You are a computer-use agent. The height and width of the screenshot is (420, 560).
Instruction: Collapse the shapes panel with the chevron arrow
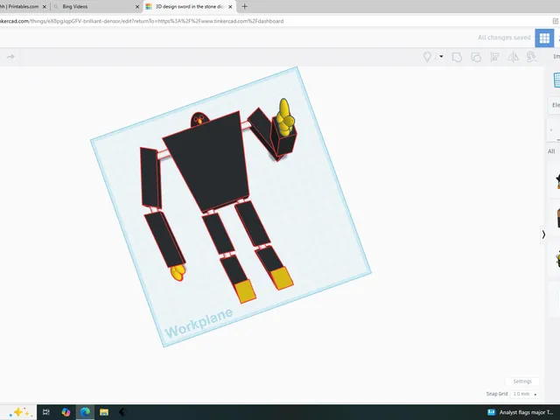pos(543,234)
